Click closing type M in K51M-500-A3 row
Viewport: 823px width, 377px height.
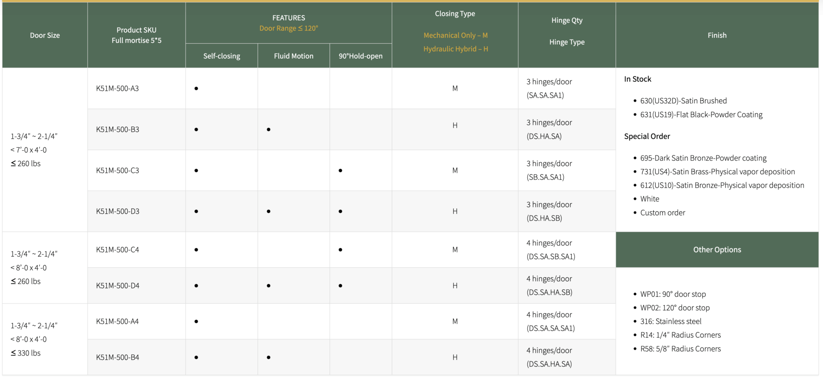[455, 88]
